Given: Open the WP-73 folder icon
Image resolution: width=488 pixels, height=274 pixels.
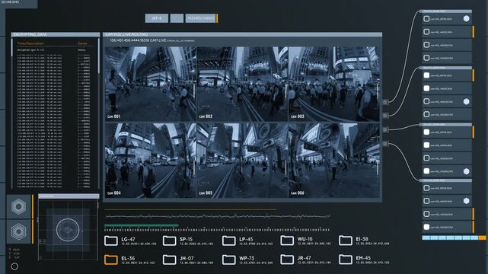Looking at the screenshot, I should pos(228,260).
